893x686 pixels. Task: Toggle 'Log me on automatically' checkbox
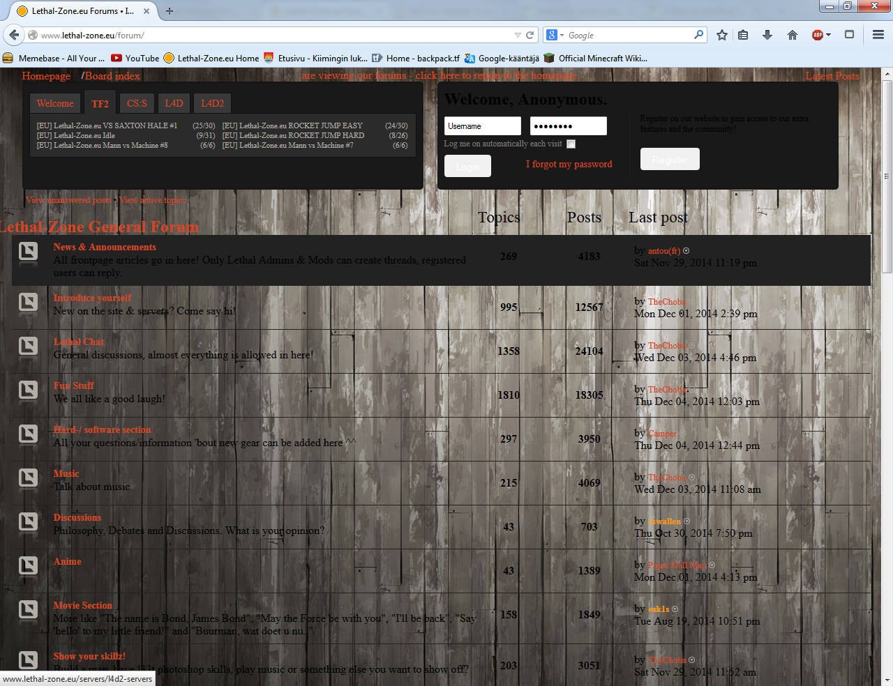(571, 144)
